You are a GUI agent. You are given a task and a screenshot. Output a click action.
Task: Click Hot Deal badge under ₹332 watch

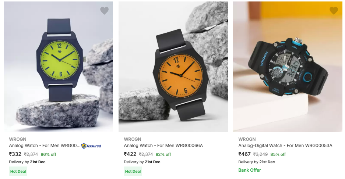18,171
